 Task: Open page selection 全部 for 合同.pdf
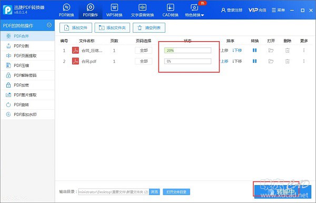click(x=144, y=61)
